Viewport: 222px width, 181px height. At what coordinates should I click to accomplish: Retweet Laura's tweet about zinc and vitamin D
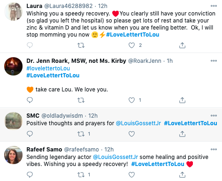click(81, 45)
